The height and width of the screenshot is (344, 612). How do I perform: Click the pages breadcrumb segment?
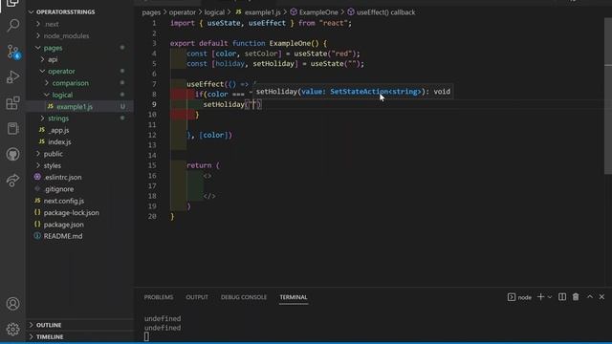coord(151,12)
